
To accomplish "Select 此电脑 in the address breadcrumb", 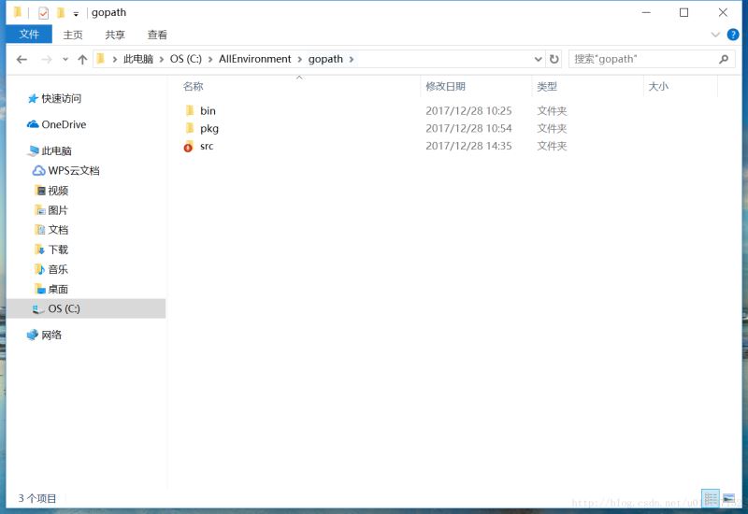I will pos(137,59).
